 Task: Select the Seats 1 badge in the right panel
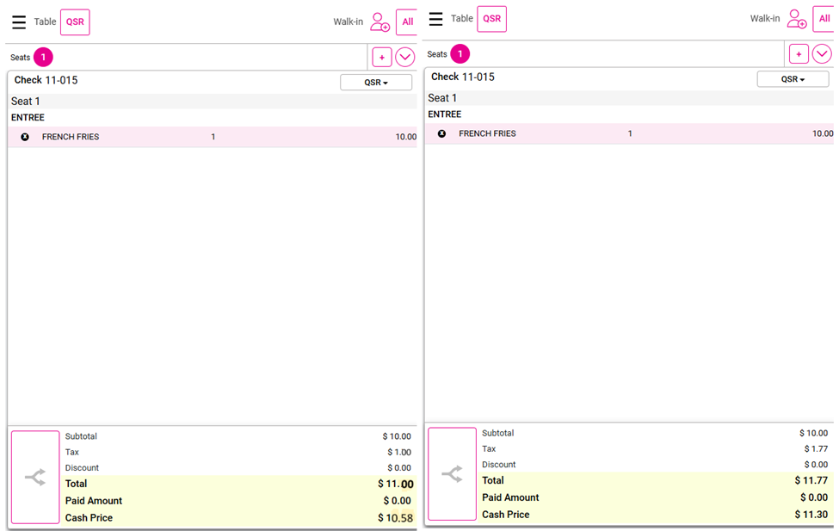460,54
